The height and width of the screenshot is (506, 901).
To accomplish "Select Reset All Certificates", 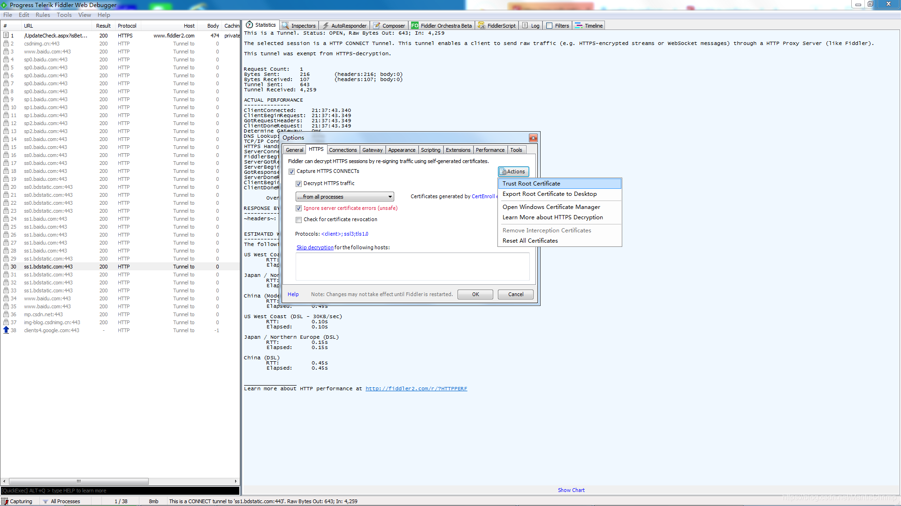I will pyautogui.click(x=560, y=241).
